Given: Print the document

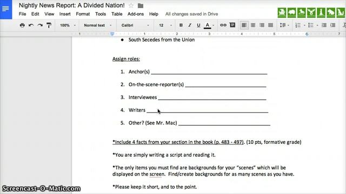Looking at the screenshot, I should [22, 25].
